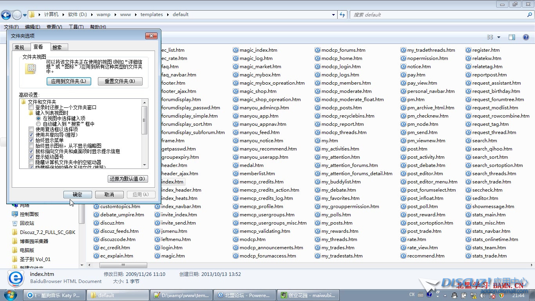Click the change view icon in toolbar

pos(490,37)
